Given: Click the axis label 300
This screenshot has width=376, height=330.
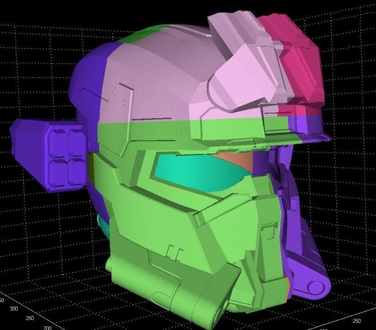Looking at the screenshot, I should [x=14, y=308].
